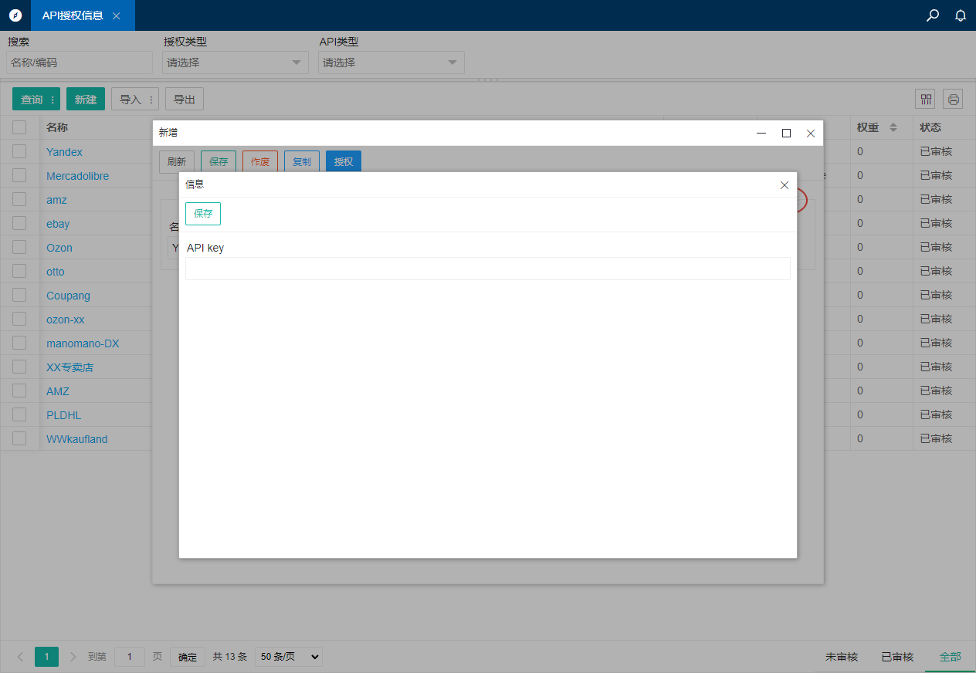
Task: Check the Coupang row checkbox
Action: tap(19, 295)
